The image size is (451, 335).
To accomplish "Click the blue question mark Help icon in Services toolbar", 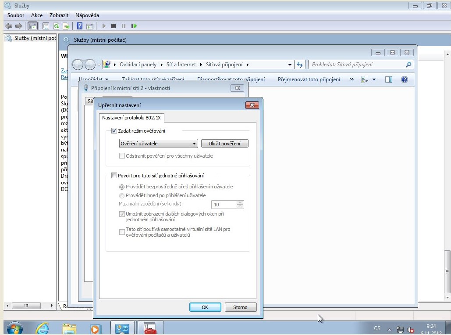I will (x=80, y=26).
